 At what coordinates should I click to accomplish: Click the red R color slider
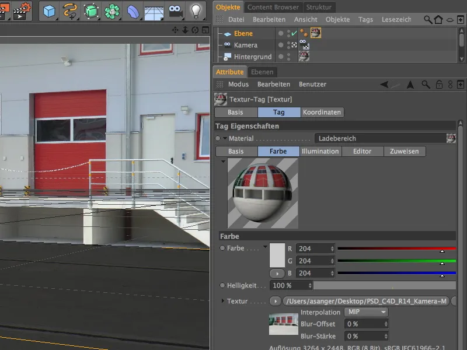pos(396,249)
